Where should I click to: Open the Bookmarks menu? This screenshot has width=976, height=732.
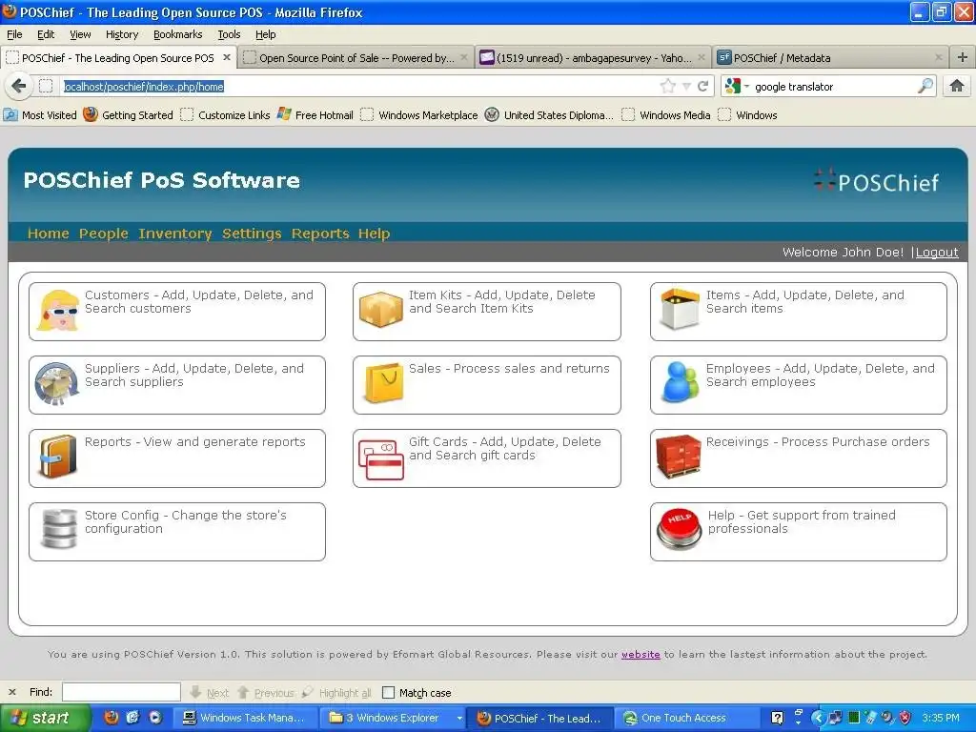(178, 34)
